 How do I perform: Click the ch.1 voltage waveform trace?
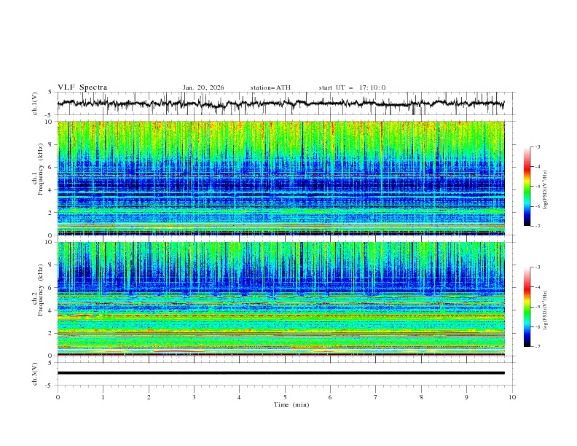coord(280,103)
